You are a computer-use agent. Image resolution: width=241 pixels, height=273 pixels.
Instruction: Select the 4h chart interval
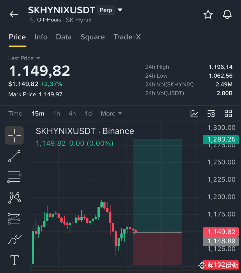point(72,113)
